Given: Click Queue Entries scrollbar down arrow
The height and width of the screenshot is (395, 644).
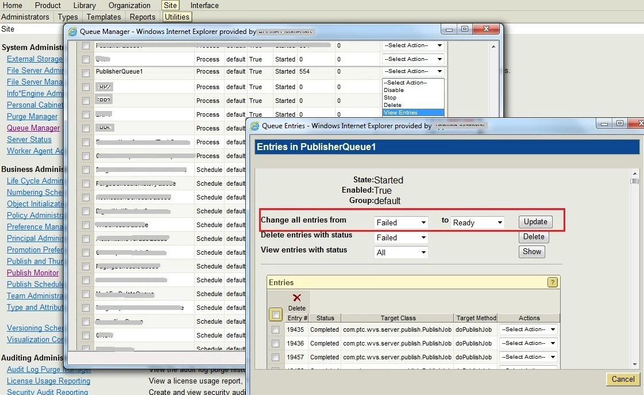Looking at the screenshot, I should click(635, 365).
